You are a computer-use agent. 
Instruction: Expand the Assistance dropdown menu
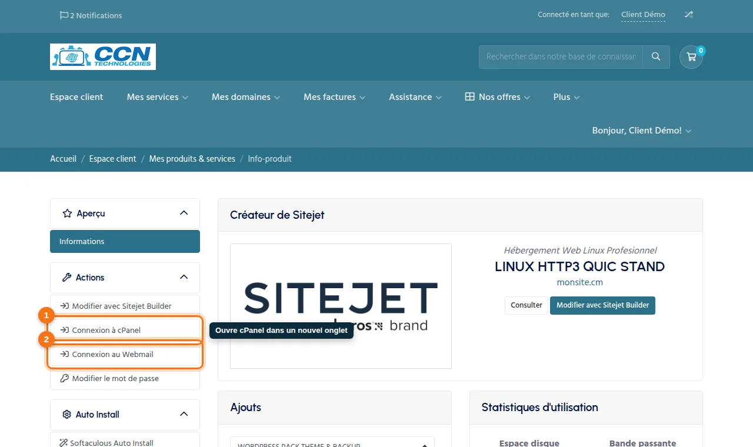(415, 97)
